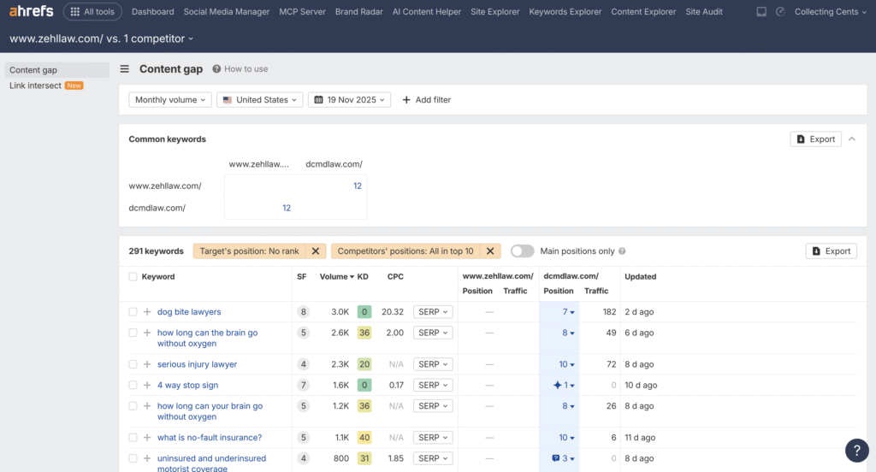Click the Ahrefs logo
Screen dimensions: 876x472
pos(31,12)
